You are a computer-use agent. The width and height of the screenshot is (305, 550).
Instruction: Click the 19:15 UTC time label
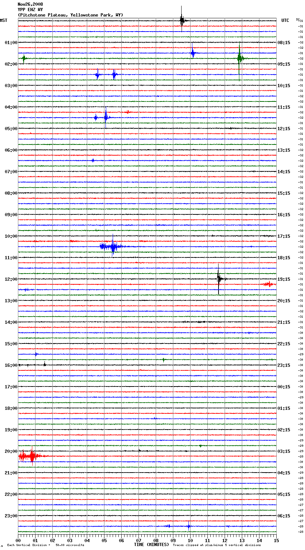point(284,279)
